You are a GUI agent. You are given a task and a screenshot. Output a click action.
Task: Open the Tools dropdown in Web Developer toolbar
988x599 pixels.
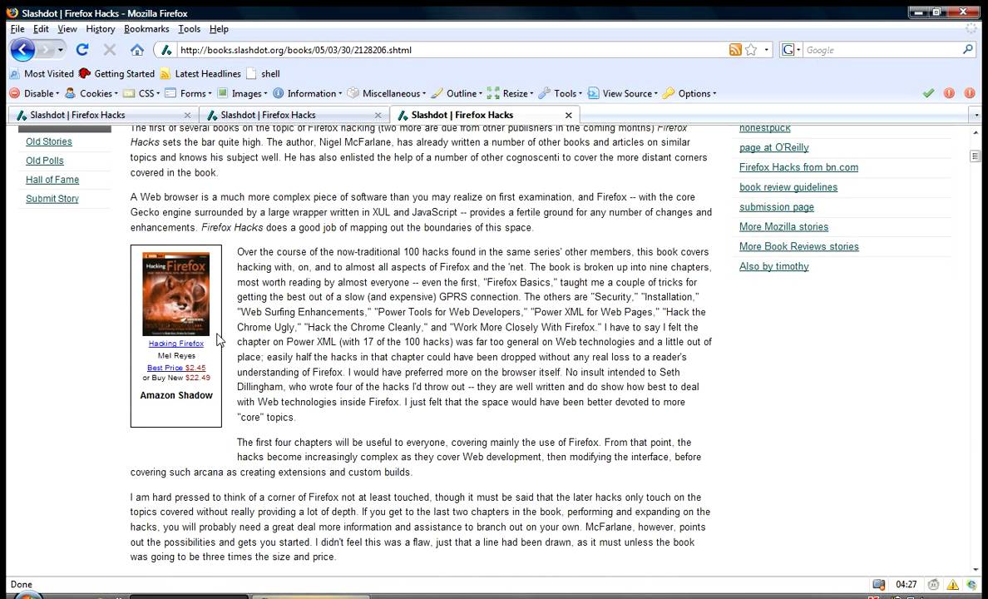pyautogui.click(x=561, y=93)
